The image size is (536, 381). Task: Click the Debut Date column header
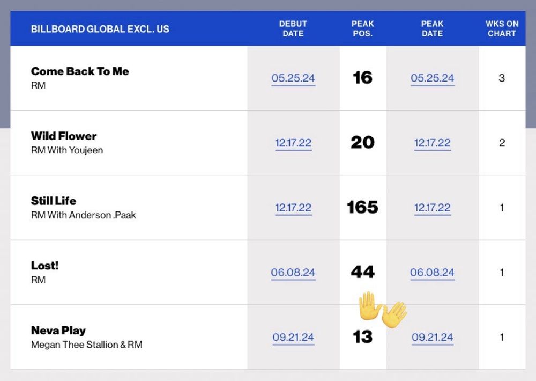[x=293, y=29]
